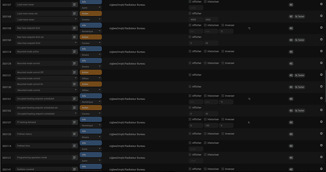Check Afficher for Mounted mode control On

click(x=190, y=87)
